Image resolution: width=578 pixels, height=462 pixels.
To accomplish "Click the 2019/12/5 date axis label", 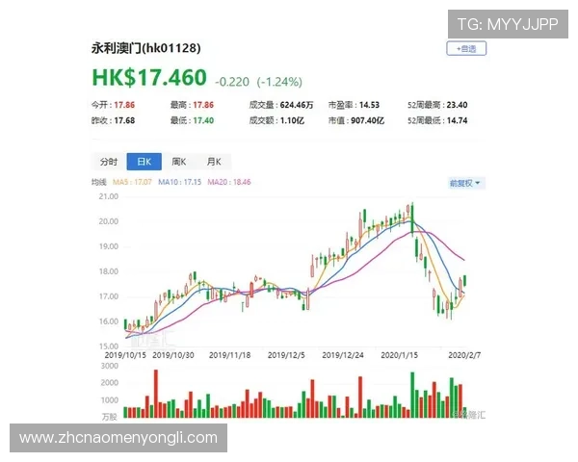I will point(286,355).
